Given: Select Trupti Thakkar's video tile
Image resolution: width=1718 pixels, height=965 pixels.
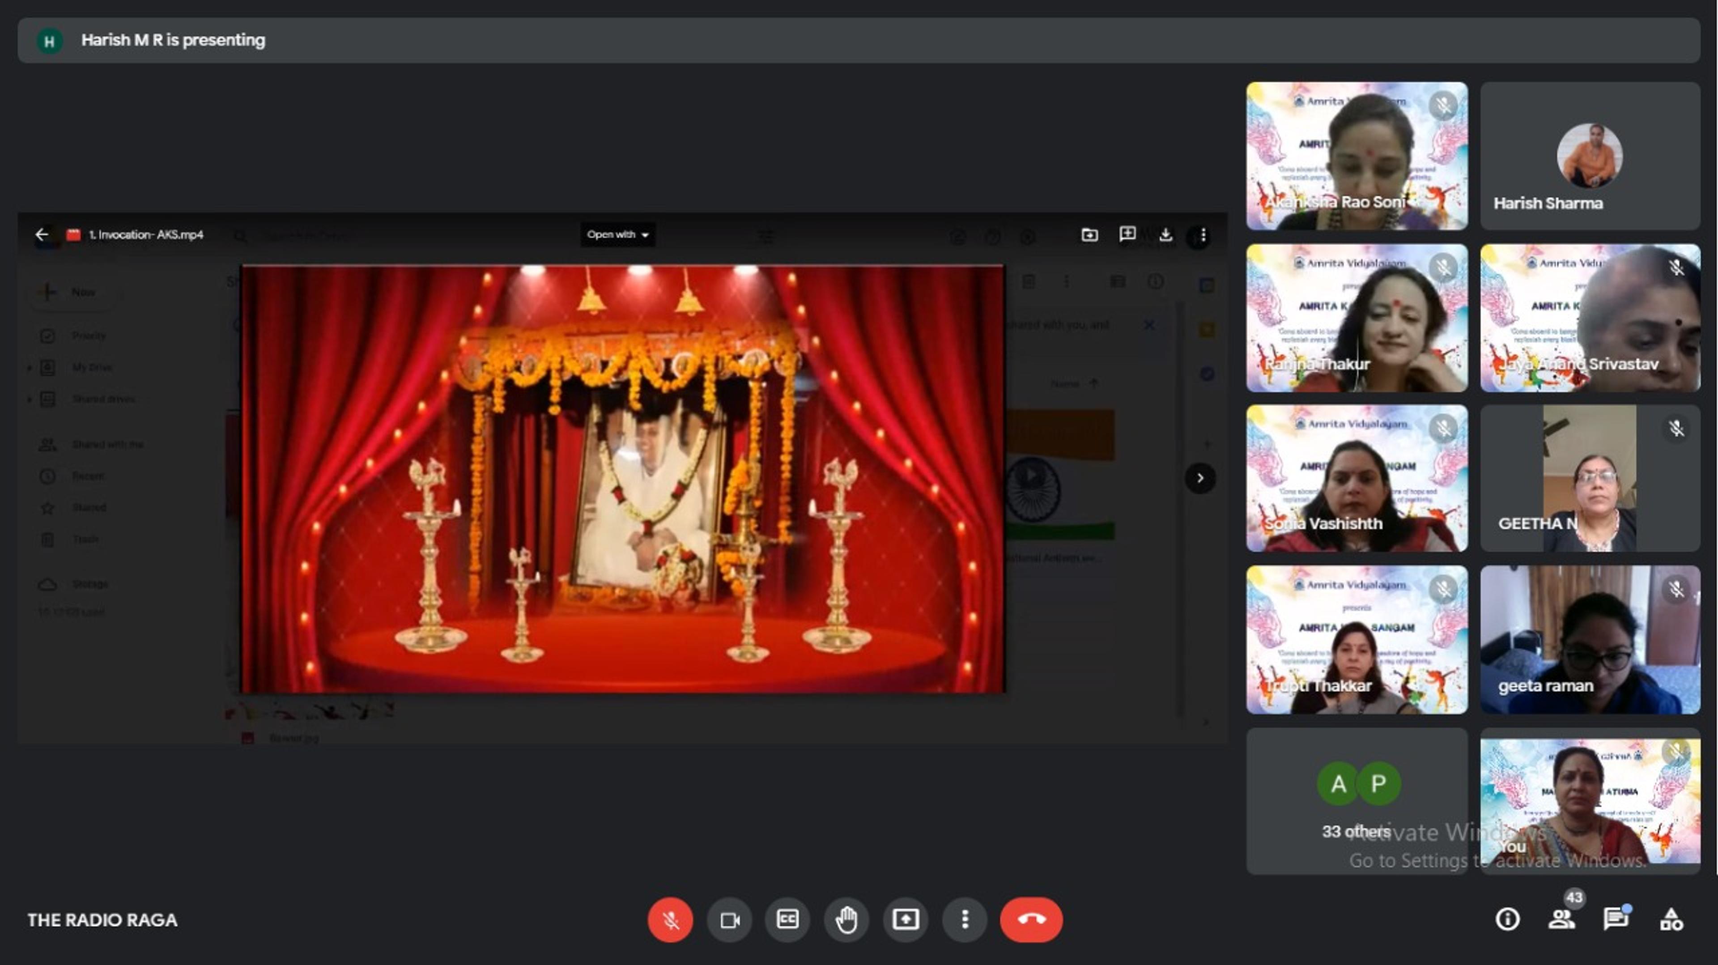Looking at the screenshot, I should pyautogui.click(x=1357, y=640).
